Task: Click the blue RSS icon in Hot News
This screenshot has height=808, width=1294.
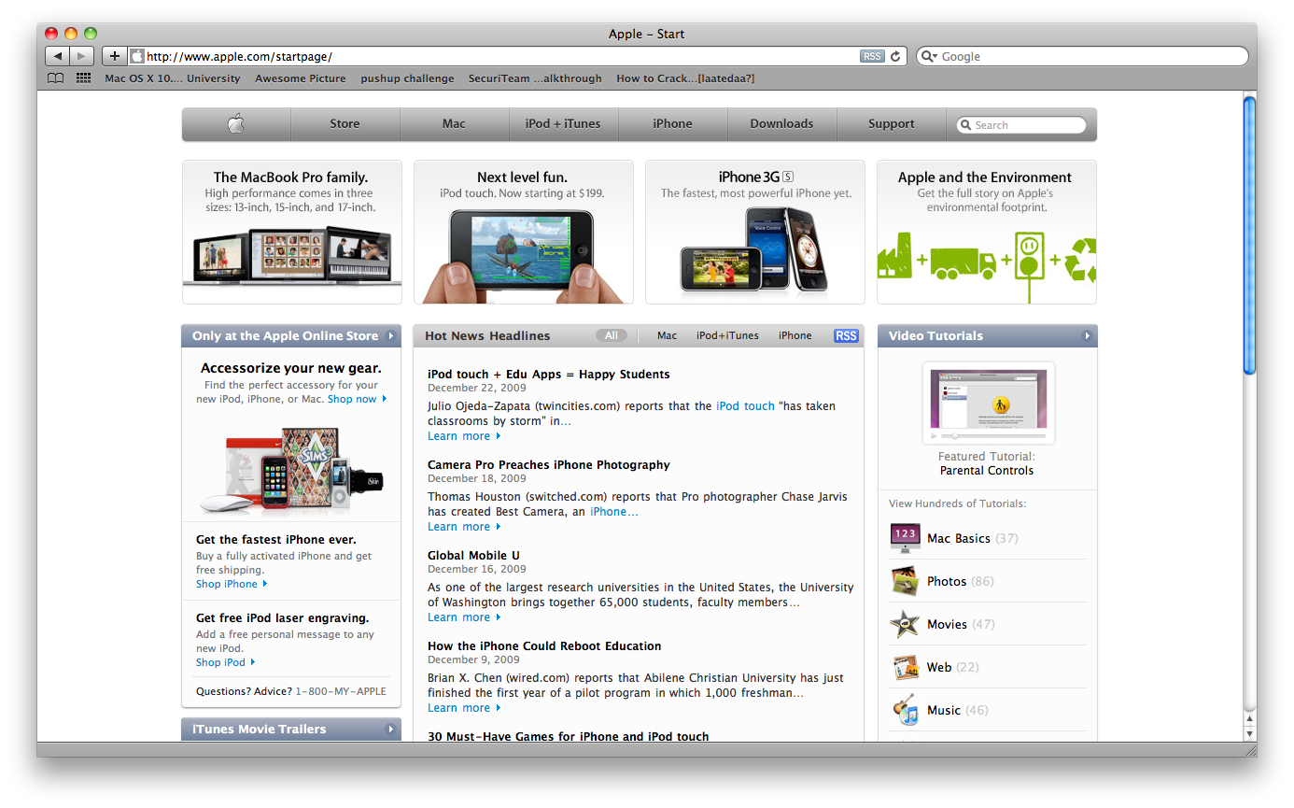Action: pyautogui.click(x=846, y=335)
